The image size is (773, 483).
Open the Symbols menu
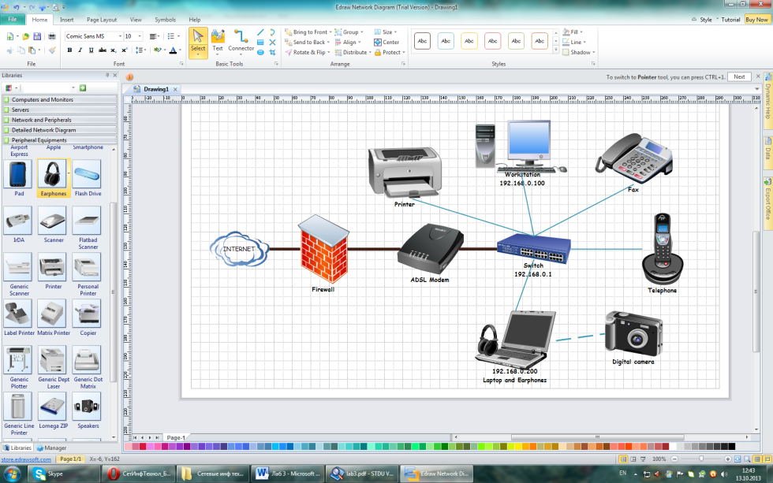[165, 20]
